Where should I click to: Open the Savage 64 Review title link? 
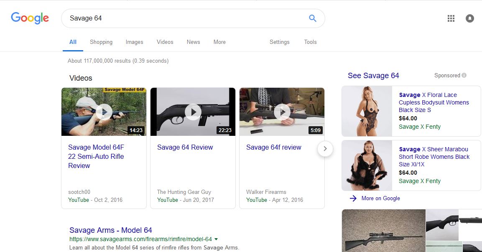185,147
